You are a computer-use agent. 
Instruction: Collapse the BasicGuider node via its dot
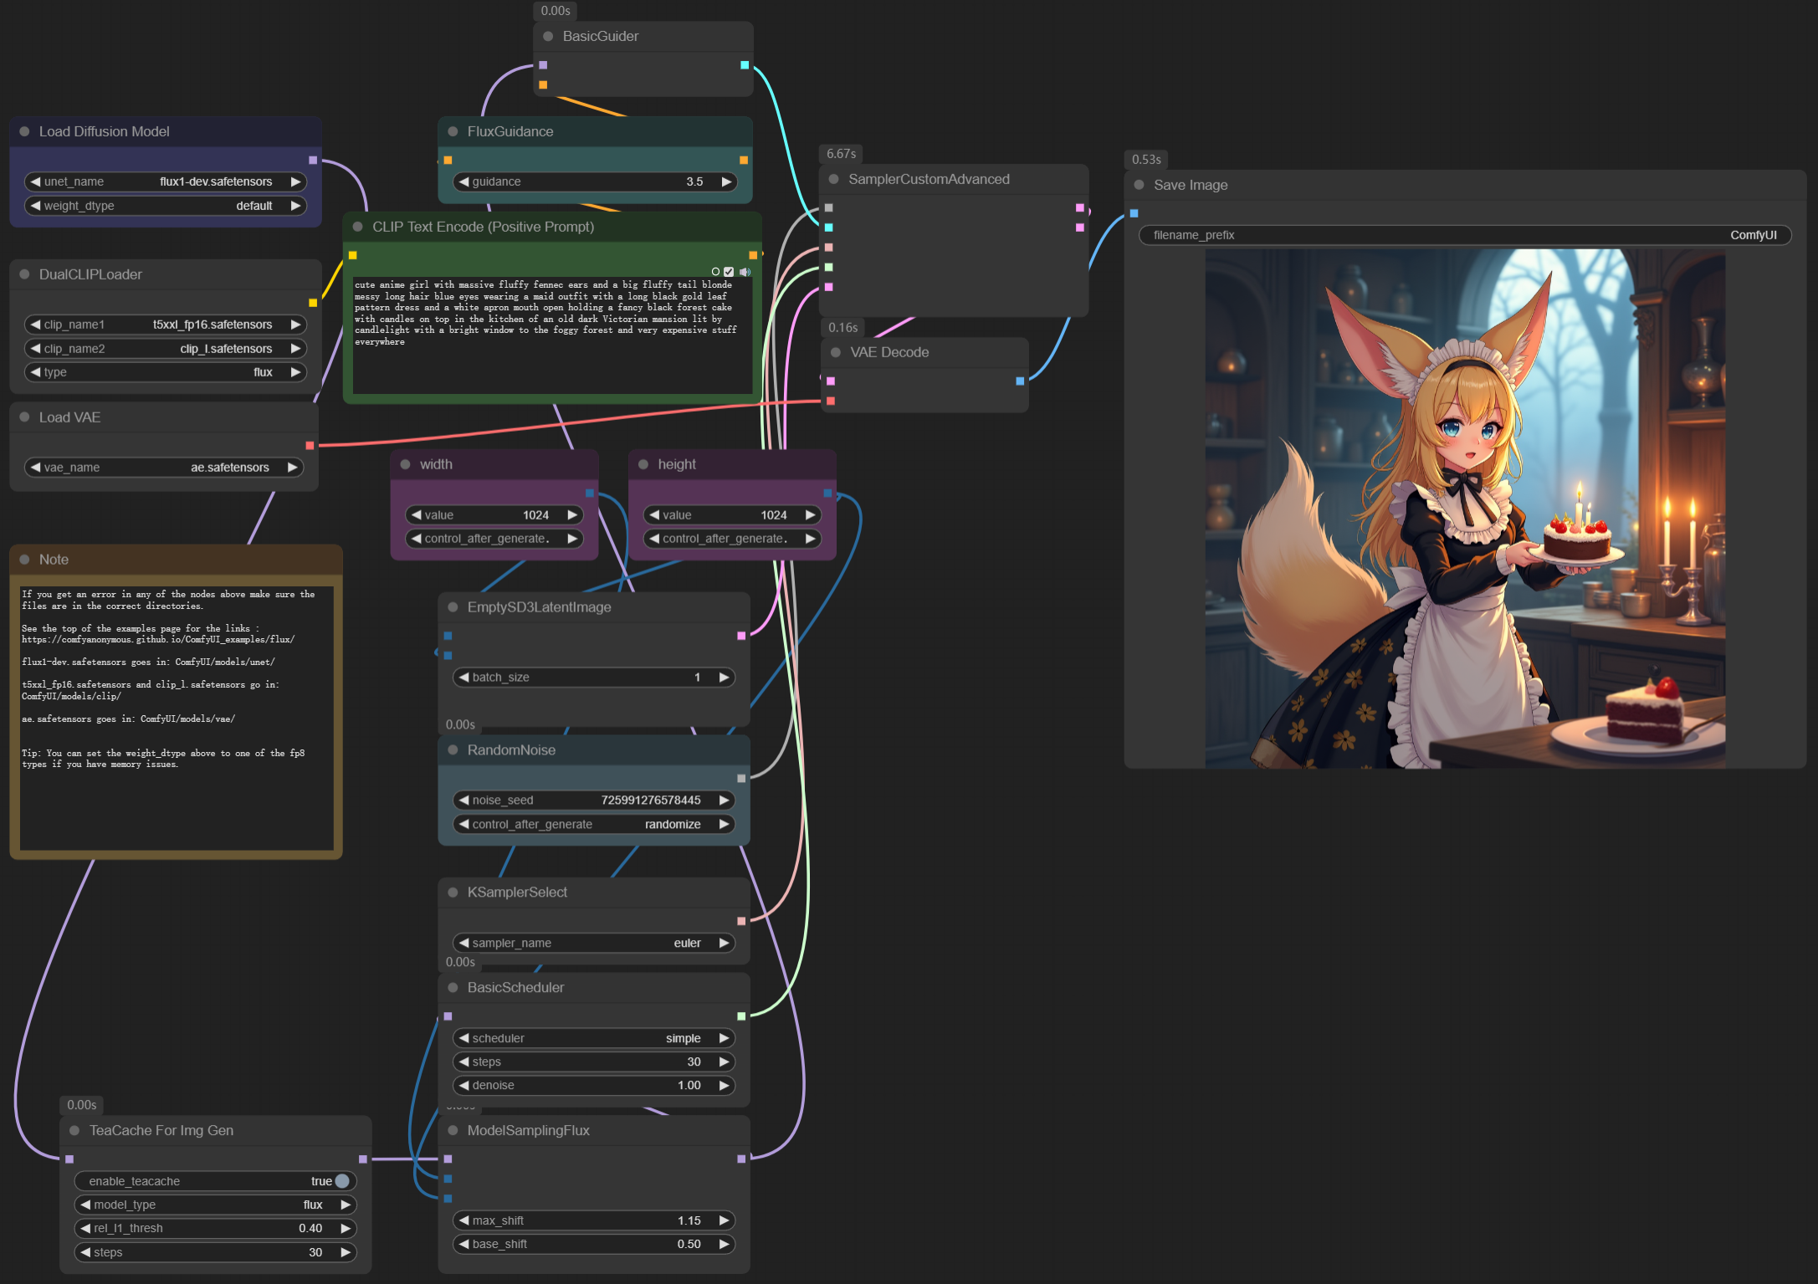click(549, 37)
